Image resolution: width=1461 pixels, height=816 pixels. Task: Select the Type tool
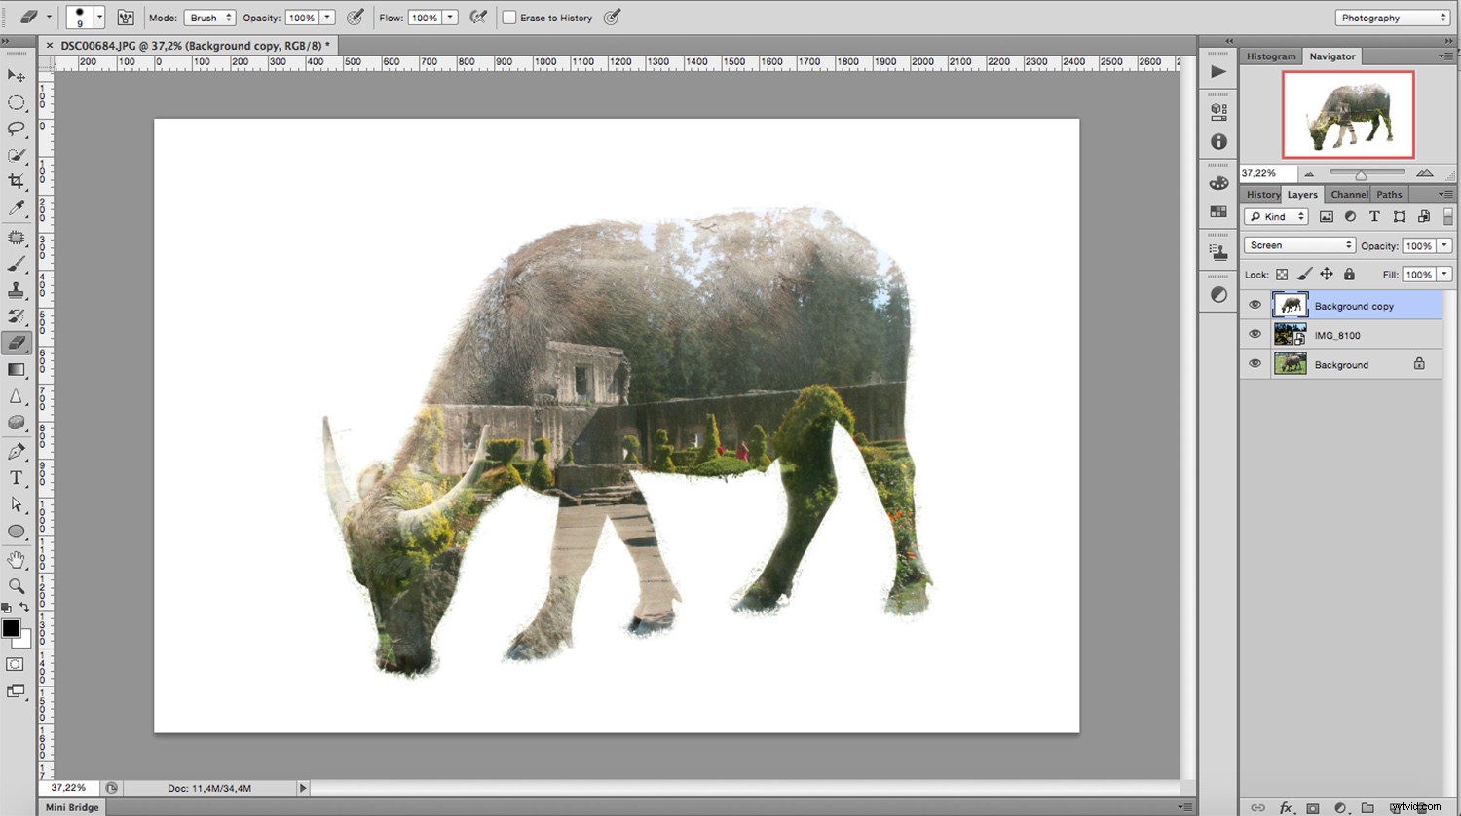tap(17, 477)
